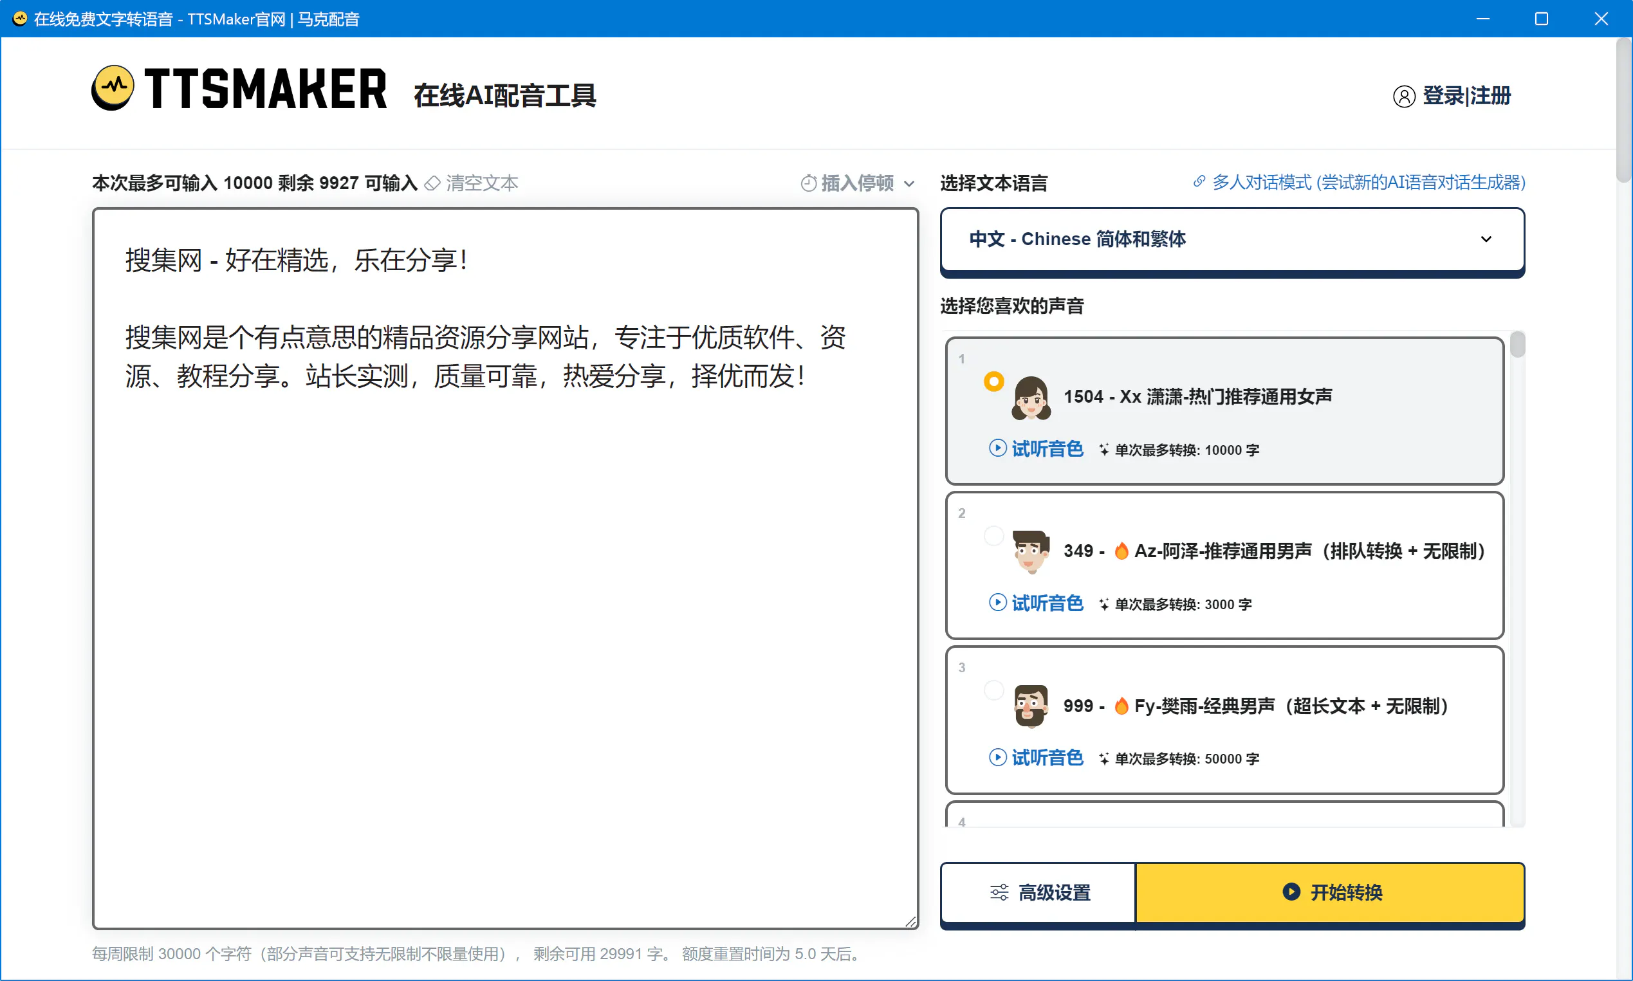Click the sliders icon in 高级设置
1633x981 pixels.
click(999, 892)
